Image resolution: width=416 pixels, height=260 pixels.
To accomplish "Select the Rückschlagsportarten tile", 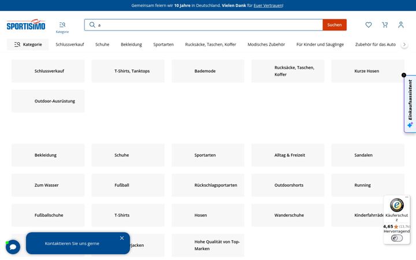I will click(x=208, y=185).
